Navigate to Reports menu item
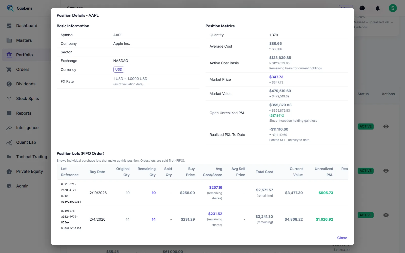This screenshot has height=253, width=405. pyautogui.click(x=24, y=113)
